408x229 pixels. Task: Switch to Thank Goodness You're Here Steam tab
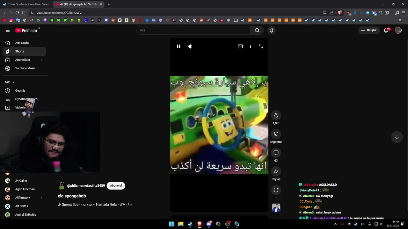(26, 4)
